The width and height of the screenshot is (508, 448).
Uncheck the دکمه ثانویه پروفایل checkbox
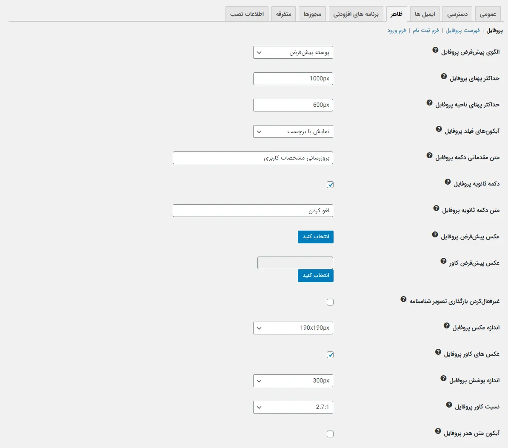330,185
